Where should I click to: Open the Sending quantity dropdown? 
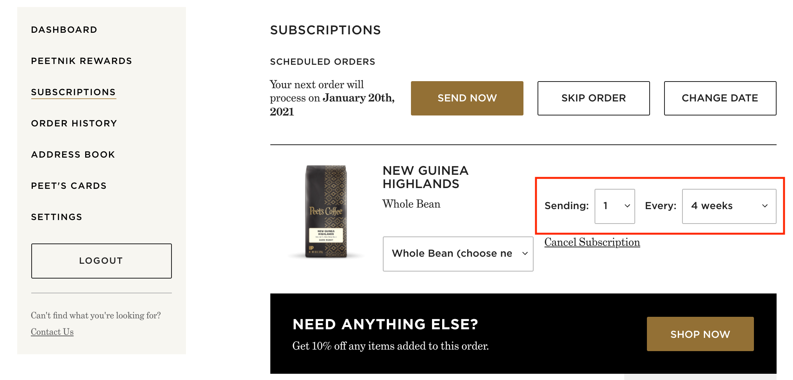pyautogui.click(x=614, y=206)
